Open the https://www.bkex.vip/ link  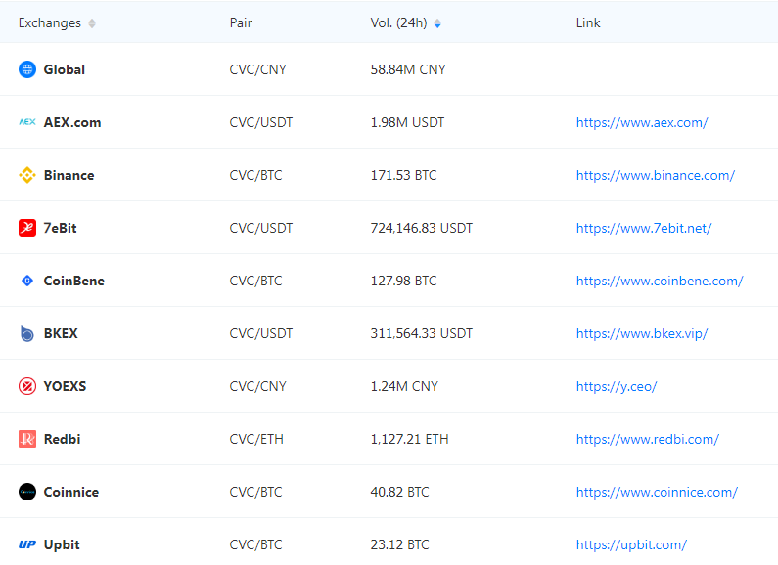pyautogui.click(x=642, y=333)
